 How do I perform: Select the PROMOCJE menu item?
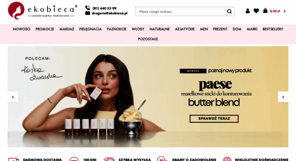pyautogui.click(x=45, y=29)
